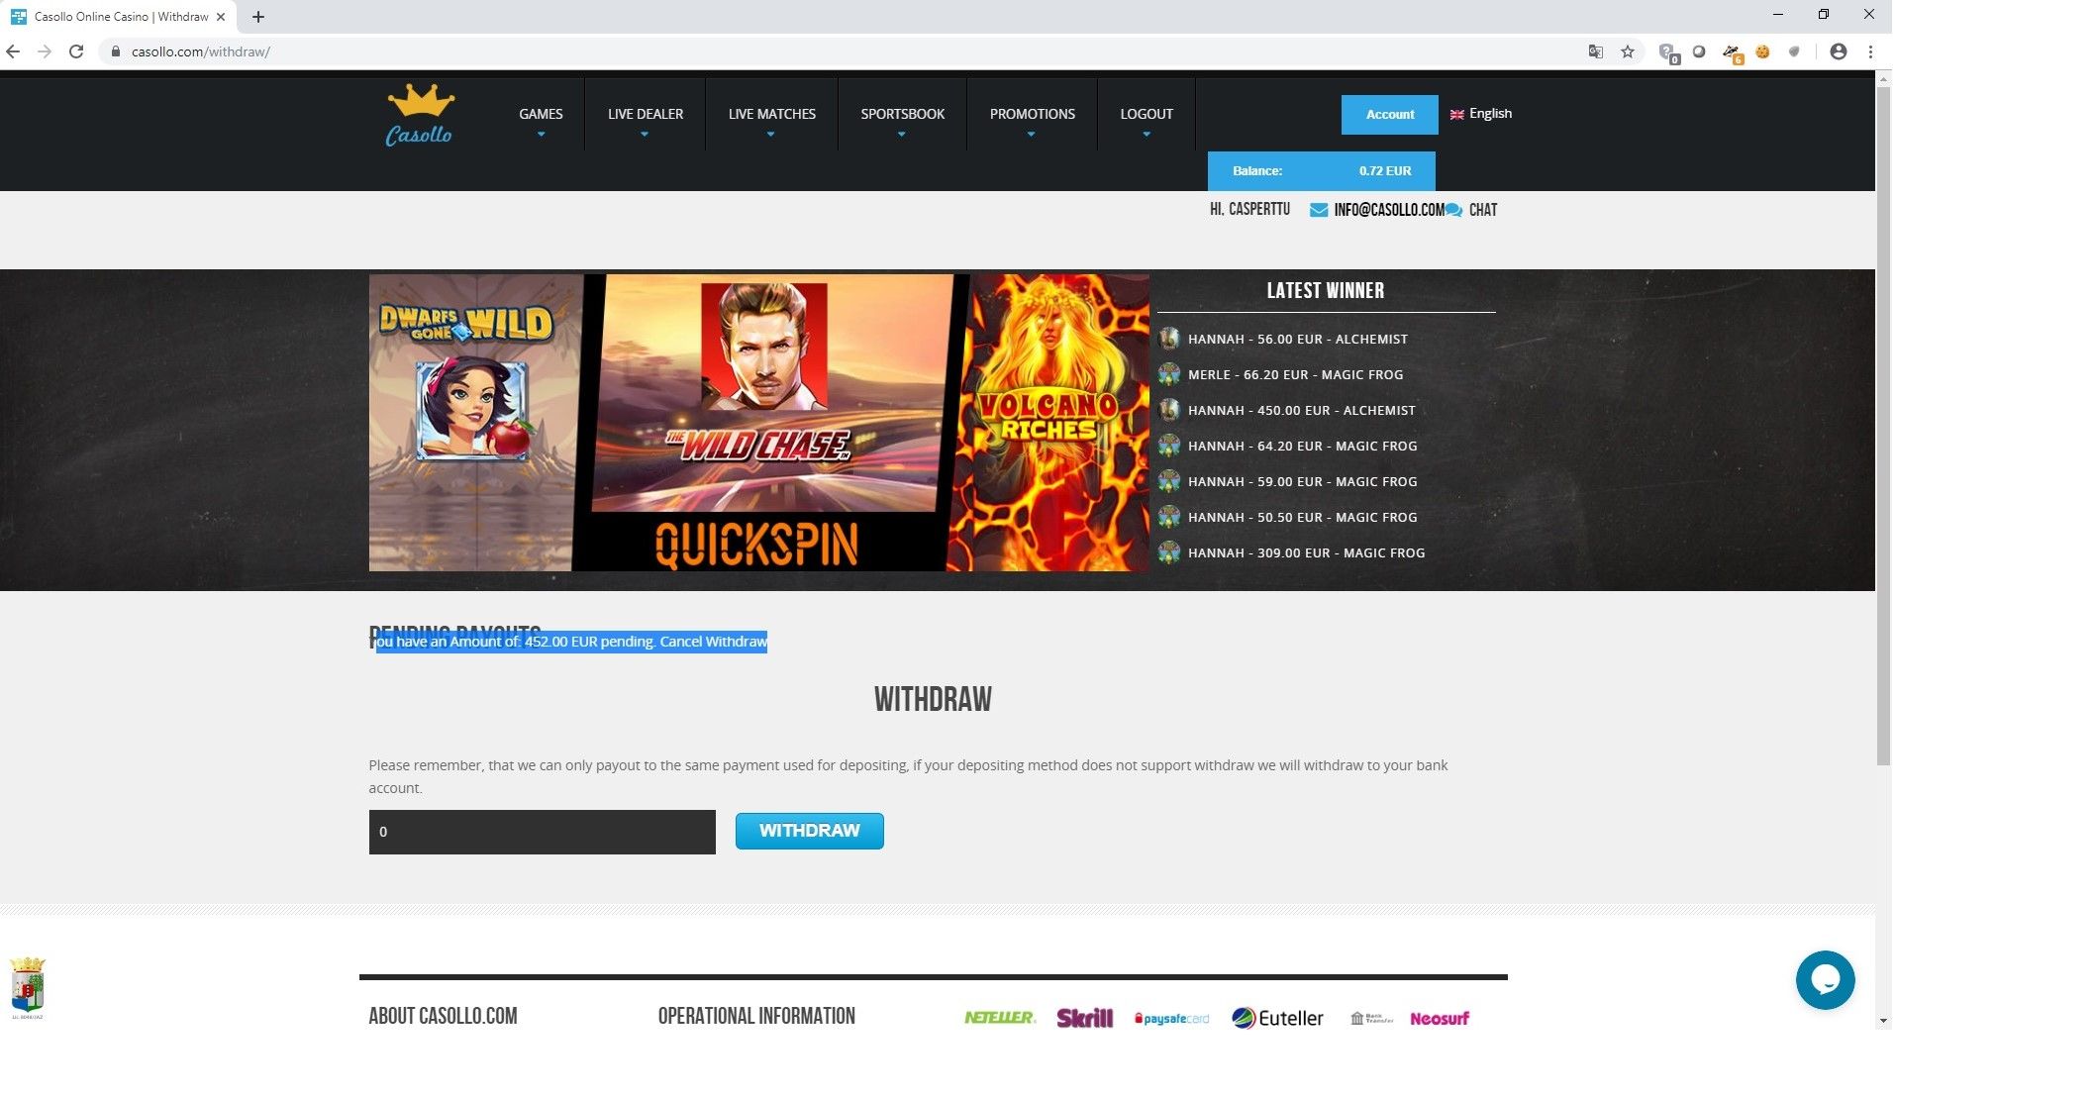The width and height of the screenshot is (2096, 1100).
Task: Open the LOGOUT menu
Action: click(1147, 115)
